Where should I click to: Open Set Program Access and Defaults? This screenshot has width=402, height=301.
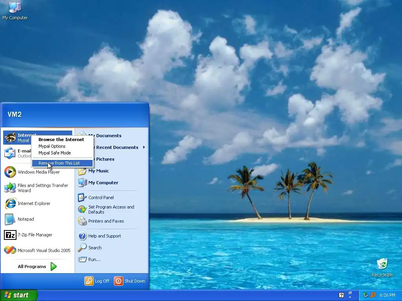(x=112, y=209)
